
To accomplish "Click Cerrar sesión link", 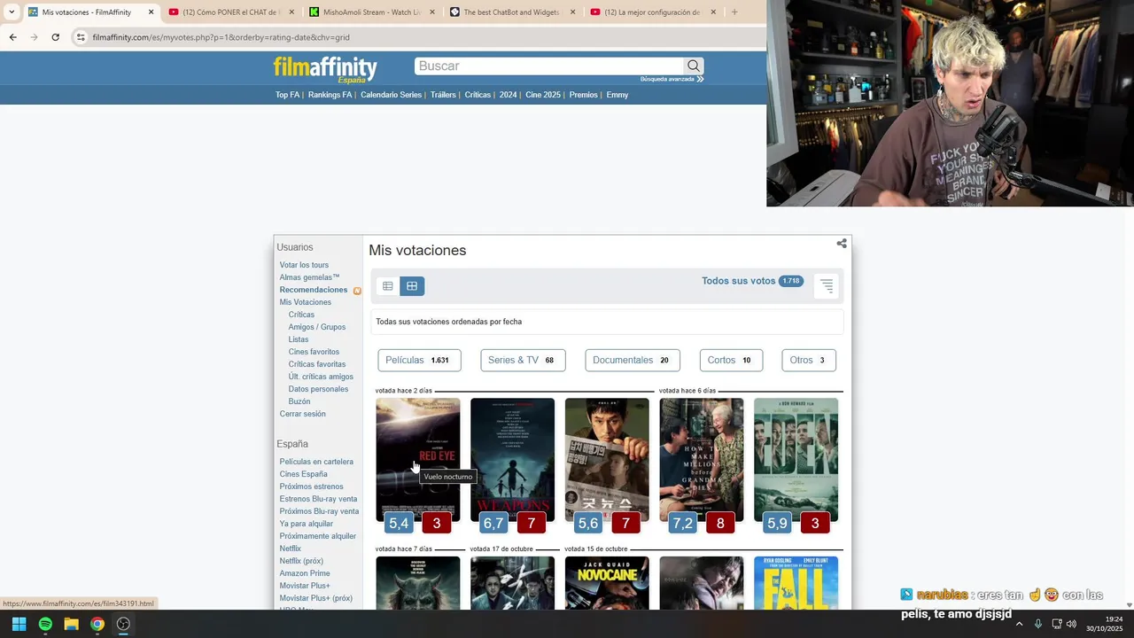I will tap(303, 414).
